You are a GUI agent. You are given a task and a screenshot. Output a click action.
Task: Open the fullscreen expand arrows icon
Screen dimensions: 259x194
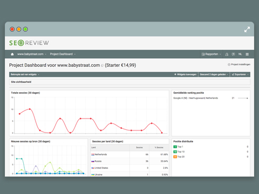tap(247, 30)
